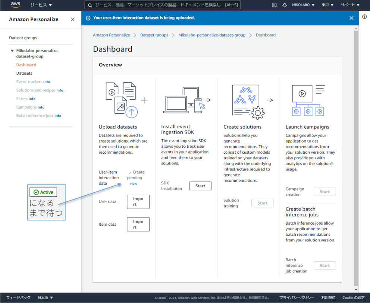The height and width of the screenshot is (303, 370).
Task: Open the 東京 region dropdown
Action: point(327,5)
